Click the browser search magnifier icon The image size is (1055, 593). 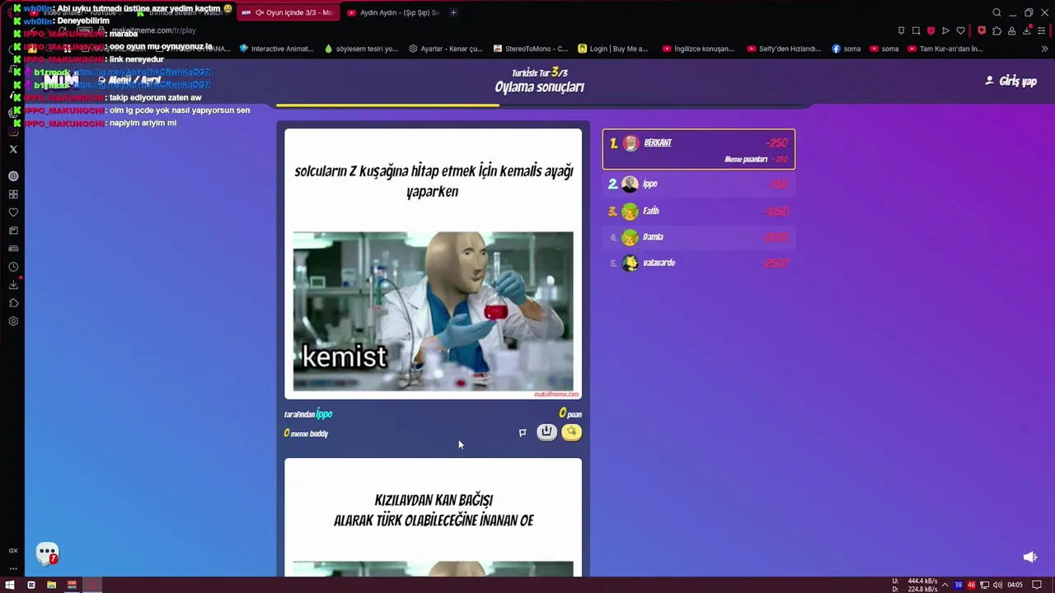[x=996, y=12]
